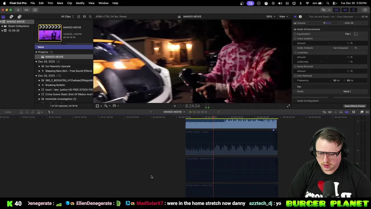Open the viewer View options dropdown

coord(283,17)
